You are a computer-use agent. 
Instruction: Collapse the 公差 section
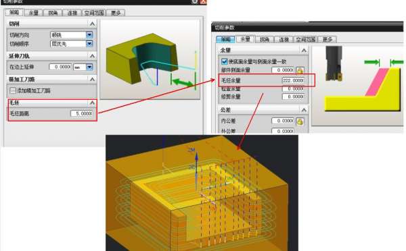click(304, 110)
